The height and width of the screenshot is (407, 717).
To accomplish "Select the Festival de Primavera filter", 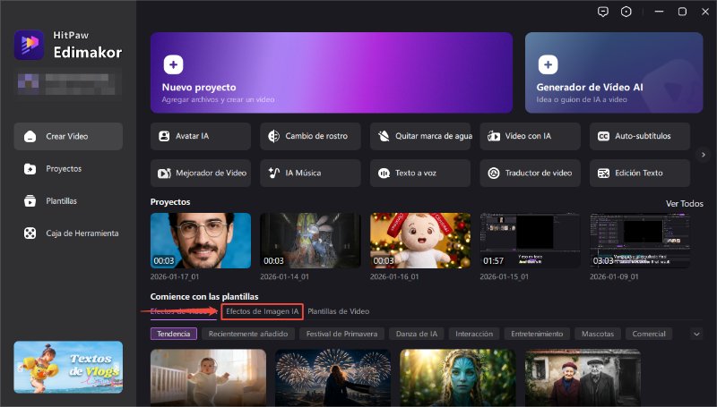I will [341, 334].
